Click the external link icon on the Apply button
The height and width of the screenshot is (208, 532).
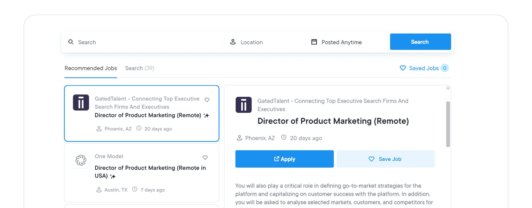point(277,159)
